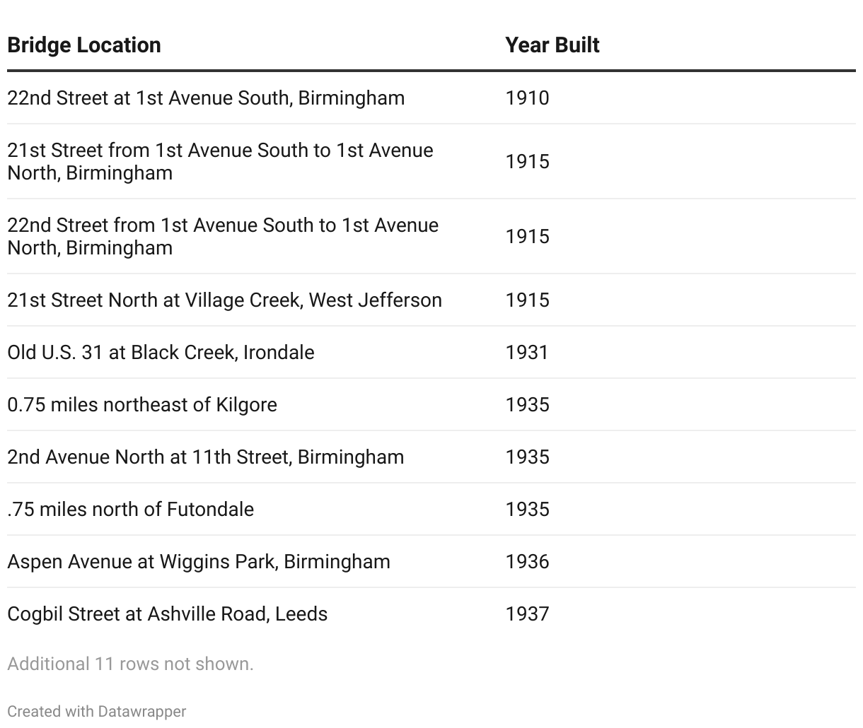Select the 1935 year in the Kilgore row
Image resolution: width=863 pixels, height=728 pixels.
click(527, 404)
